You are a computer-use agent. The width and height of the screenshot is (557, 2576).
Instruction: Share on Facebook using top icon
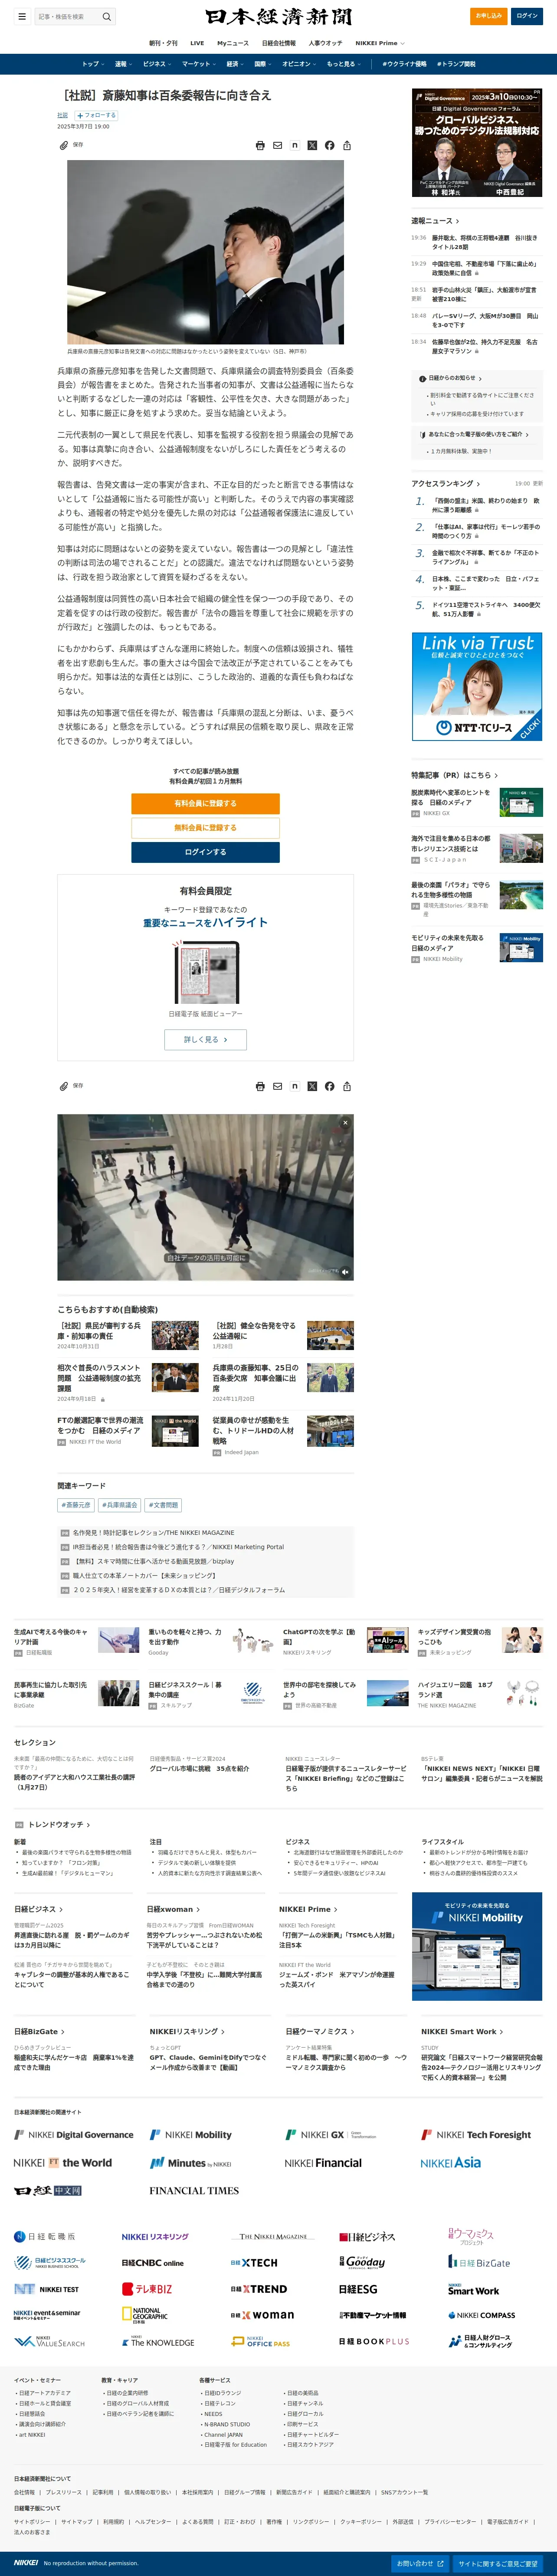(329, 145)
